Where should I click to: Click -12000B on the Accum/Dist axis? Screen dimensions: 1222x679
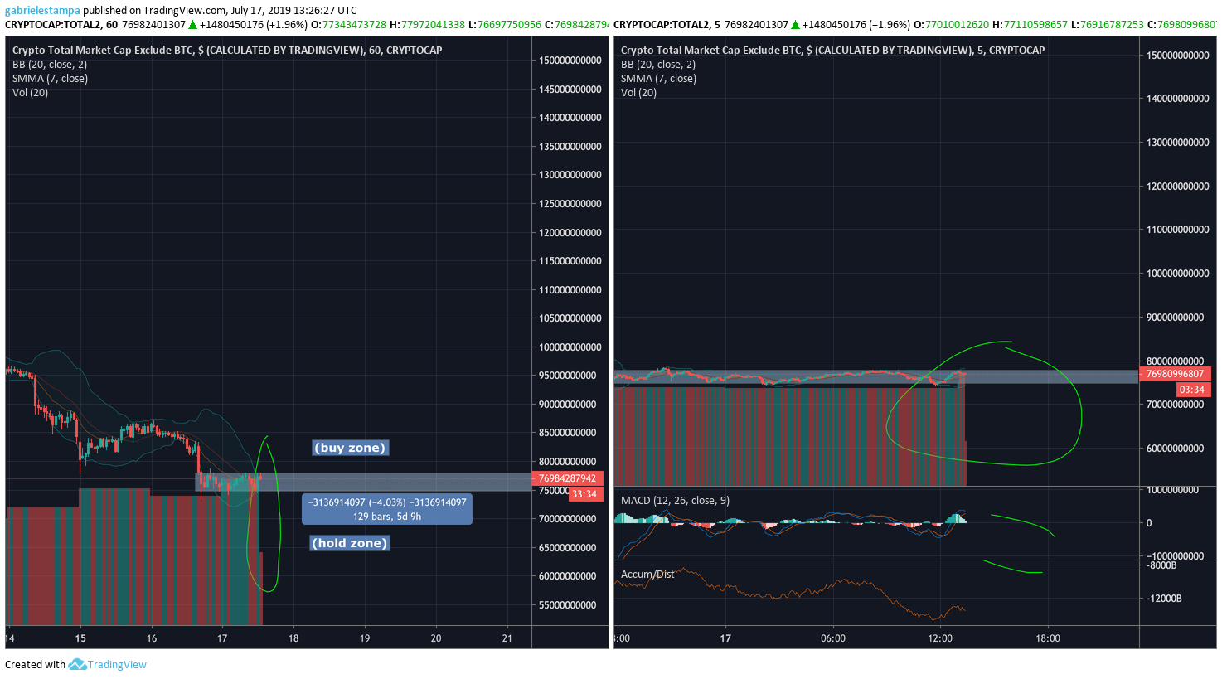point(1164,599)
